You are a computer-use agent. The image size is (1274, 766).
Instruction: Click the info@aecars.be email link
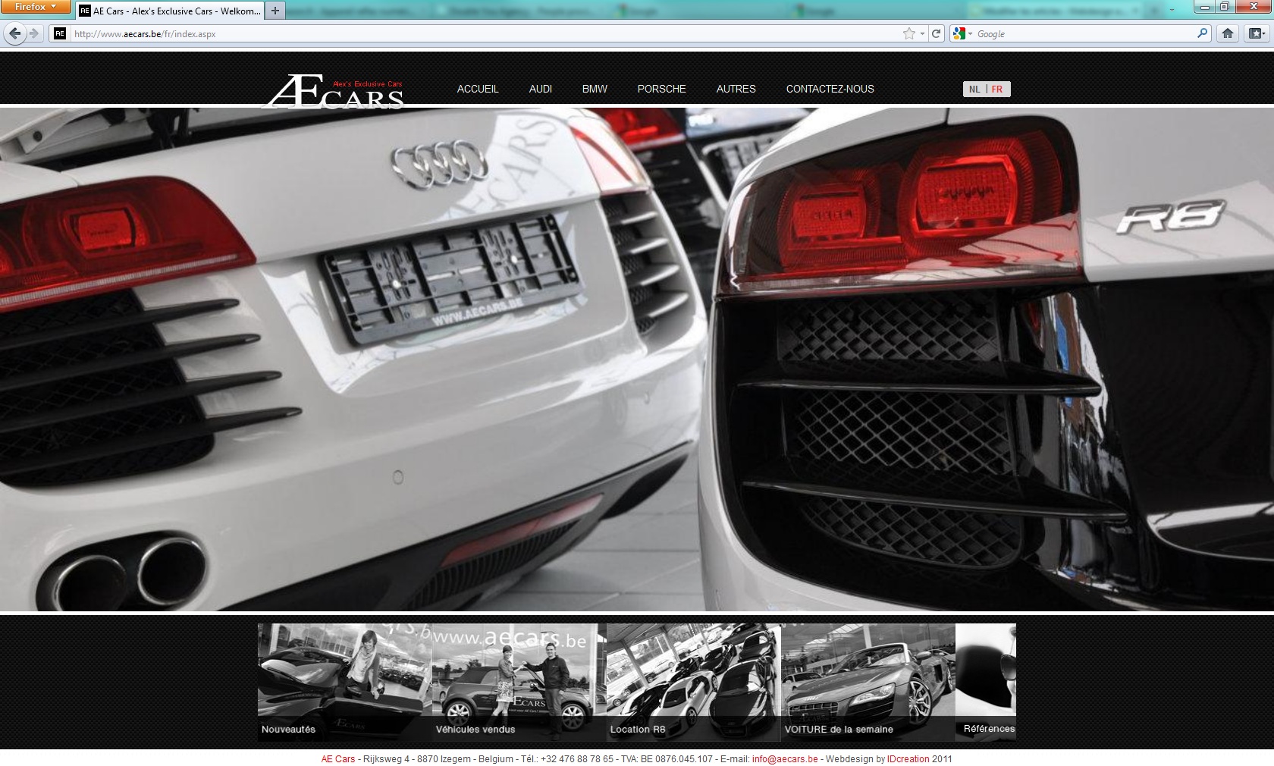(x=785, y=759)
